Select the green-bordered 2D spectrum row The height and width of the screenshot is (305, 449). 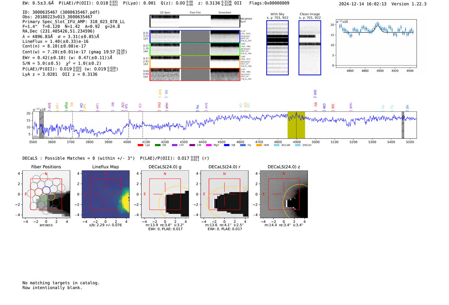pyautogui.click(x=195, y=49)
